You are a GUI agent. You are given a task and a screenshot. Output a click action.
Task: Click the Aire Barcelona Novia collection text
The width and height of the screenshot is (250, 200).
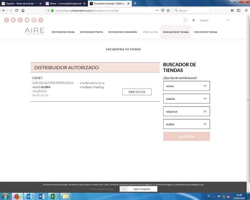point(92,83)
